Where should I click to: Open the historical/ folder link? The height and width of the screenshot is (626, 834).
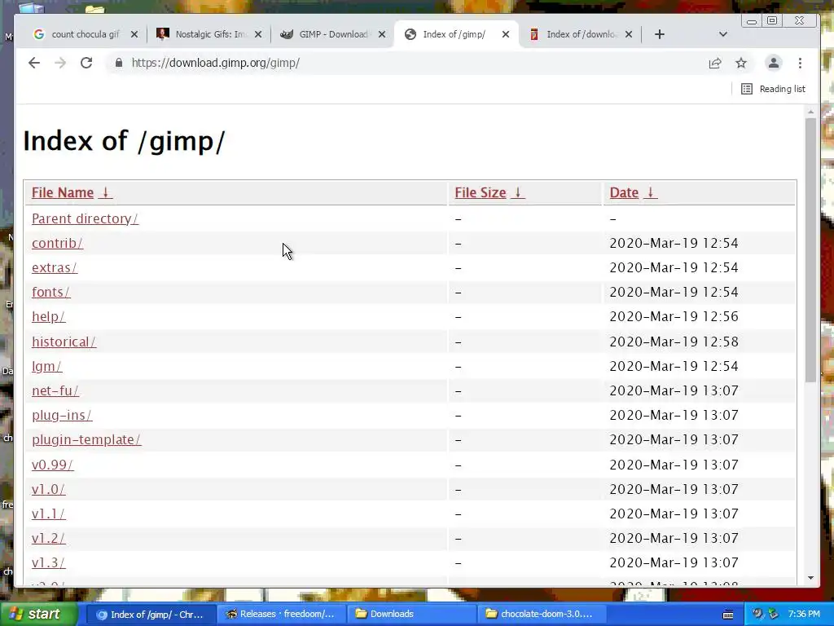(64, 342)
